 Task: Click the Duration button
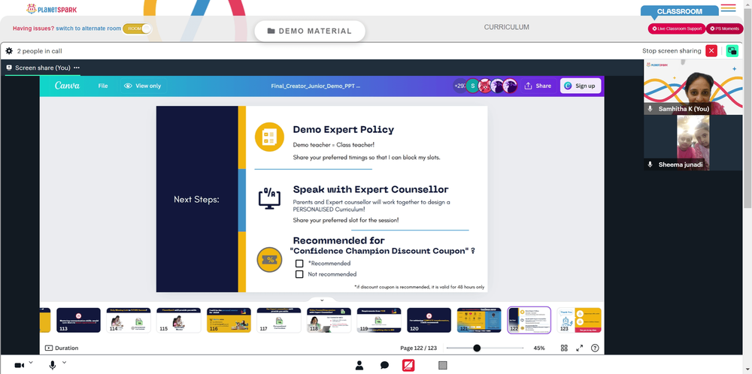tap(62, 348)
